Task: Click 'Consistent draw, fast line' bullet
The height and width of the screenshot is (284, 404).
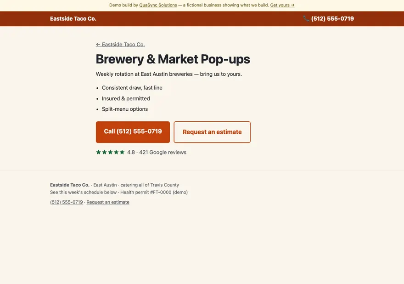Action: (132, 88)
